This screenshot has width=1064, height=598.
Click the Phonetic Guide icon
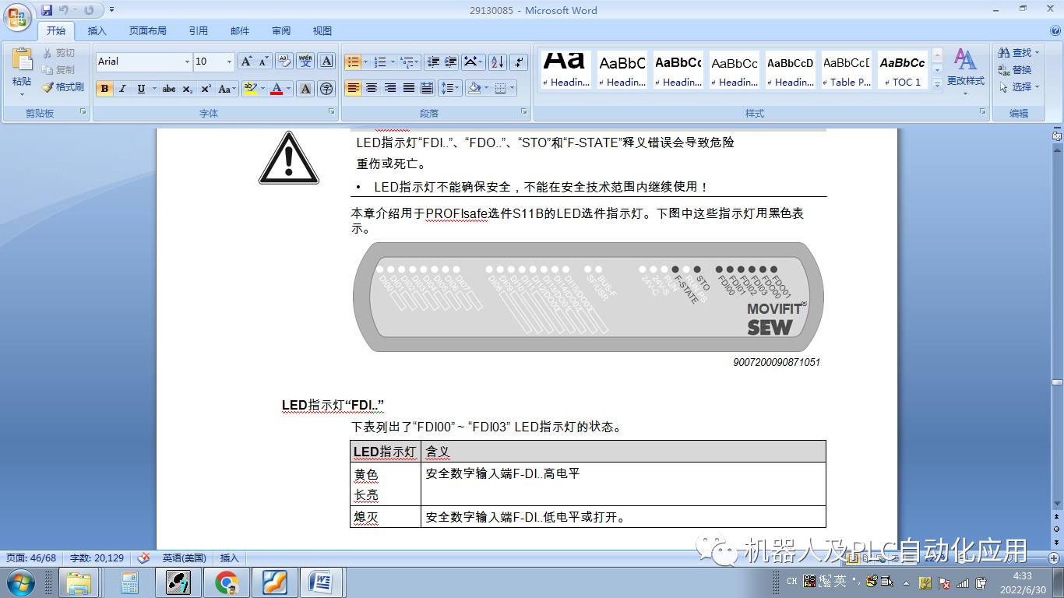coord(305,62)
